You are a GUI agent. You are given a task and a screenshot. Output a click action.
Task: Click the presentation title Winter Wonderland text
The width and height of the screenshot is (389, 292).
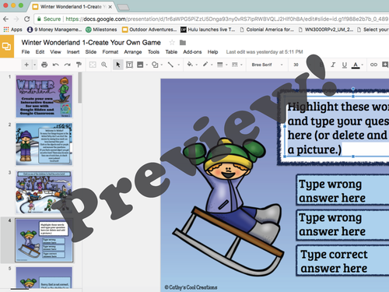[91, 43]
